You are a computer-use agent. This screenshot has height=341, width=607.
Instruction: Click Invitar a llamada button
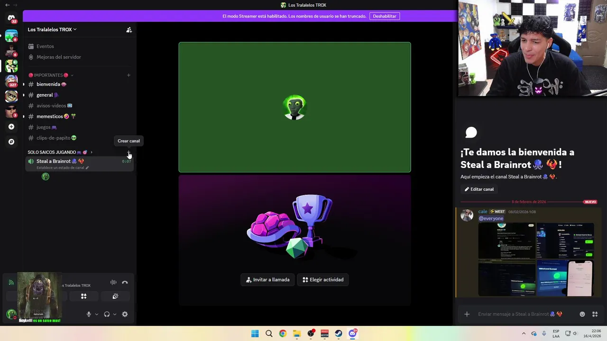click(268, 279)
